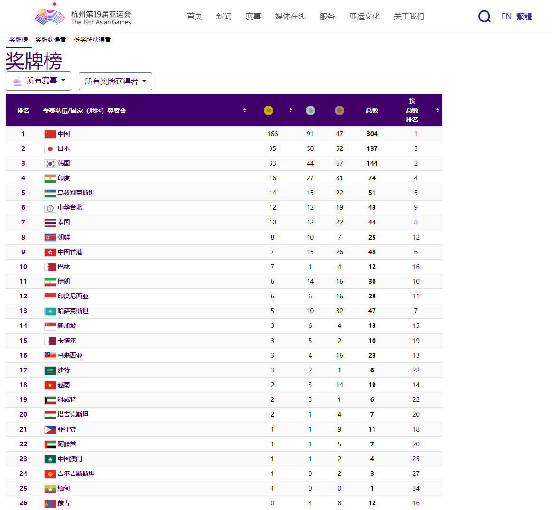Viewport: 552px width, 510px height.
Task: Switch language to EN
Action: coord(506,17)
